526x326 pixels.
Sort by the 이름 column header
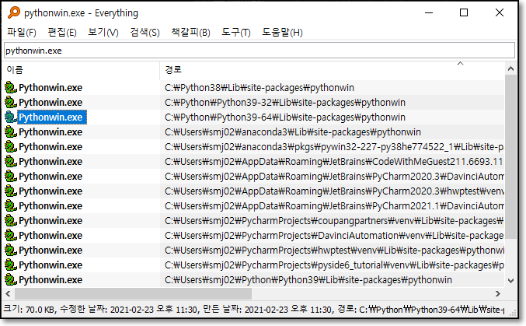(x=82, y=69)
